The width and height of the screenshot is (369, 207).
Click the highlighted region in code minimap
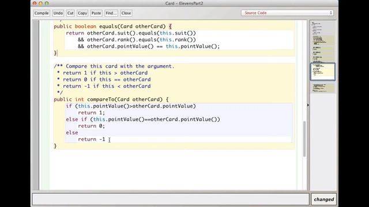point(323,71)
